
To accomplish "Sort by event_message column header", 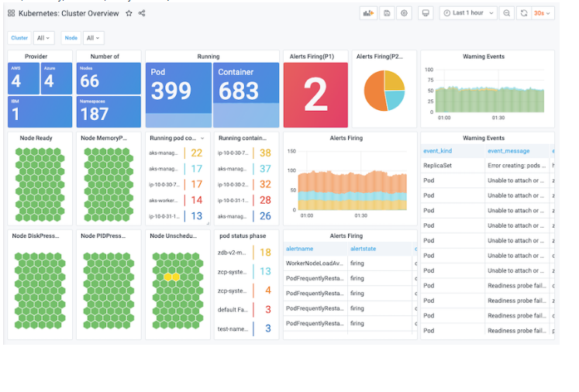I will (508, 151).
